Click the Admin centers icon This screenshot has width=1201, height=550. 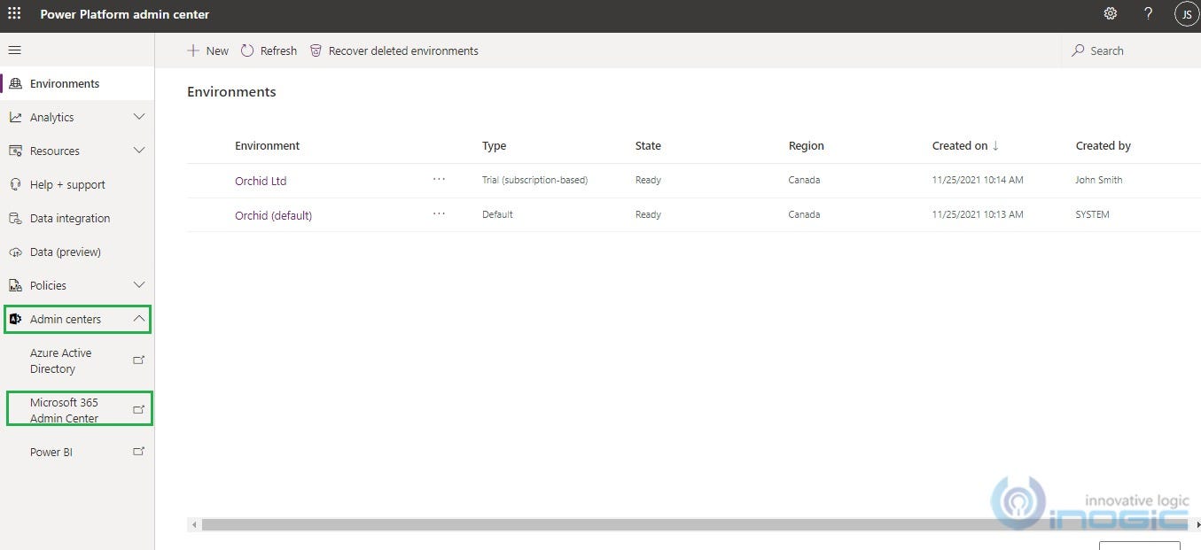15,319
